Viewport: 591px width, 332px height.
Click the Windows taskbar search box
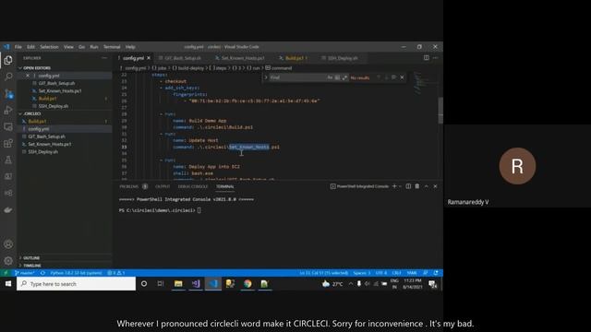click(76, 284)
